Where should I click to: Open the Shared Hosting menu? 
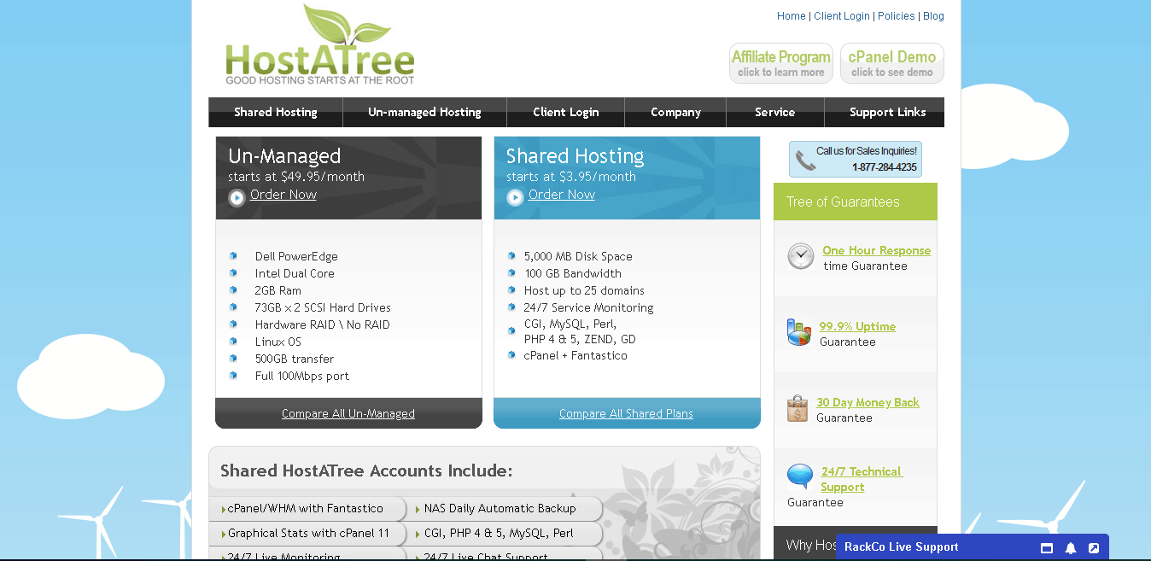pos(276,112)
